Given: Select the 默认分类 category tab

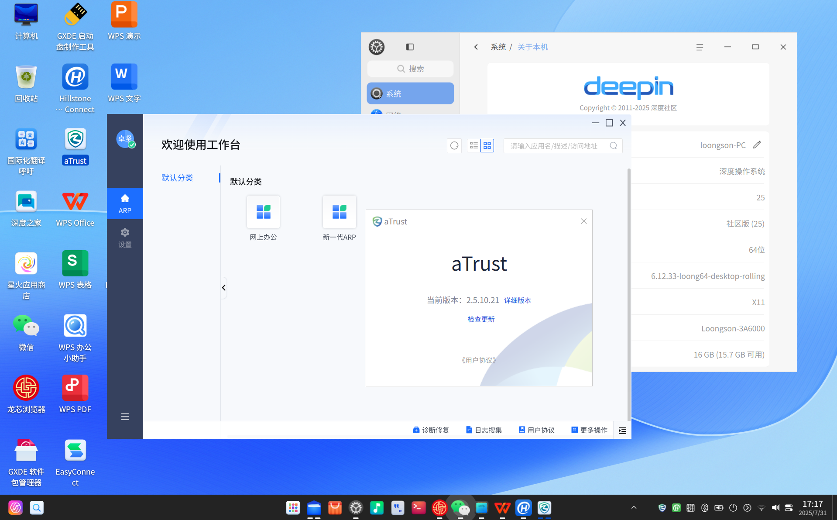Looking at the screenshot, I should [177, 178].
